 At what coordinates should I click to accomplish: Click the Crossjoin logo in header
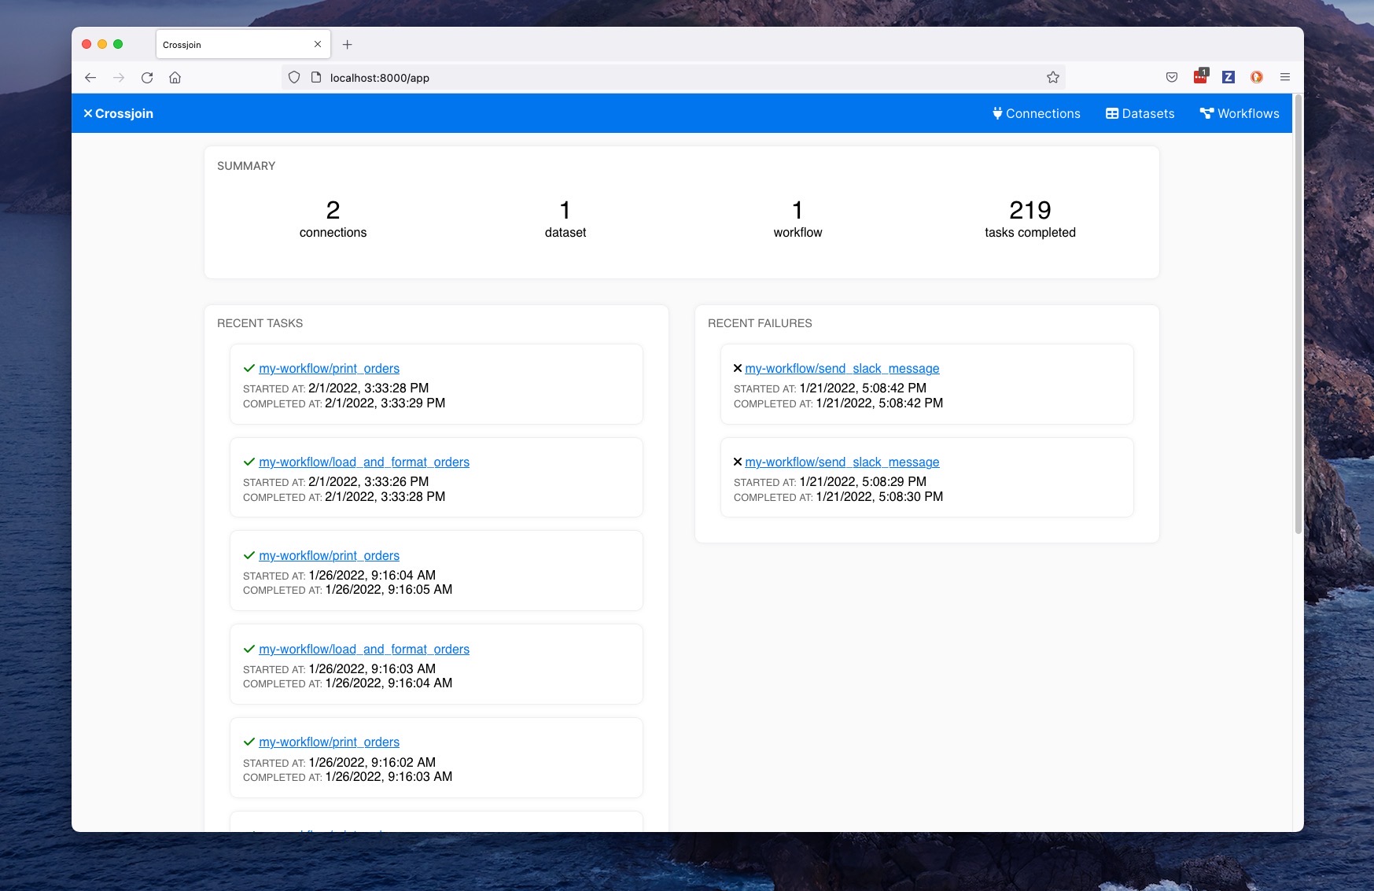coord(119,113)
